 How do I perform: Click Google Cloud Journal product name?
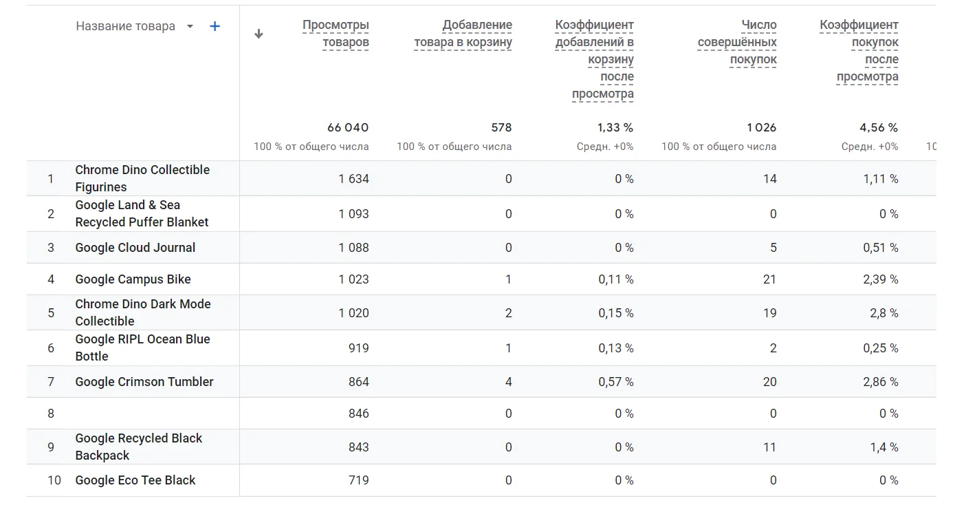point(135,248)
